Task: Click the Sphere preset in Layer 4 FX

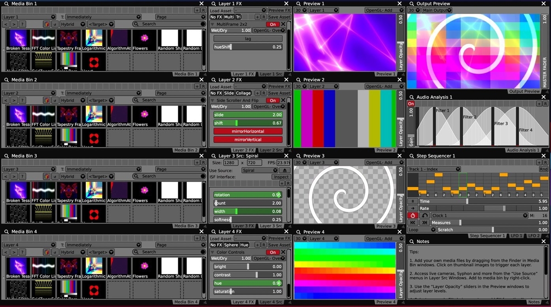Action: point(231,245)
